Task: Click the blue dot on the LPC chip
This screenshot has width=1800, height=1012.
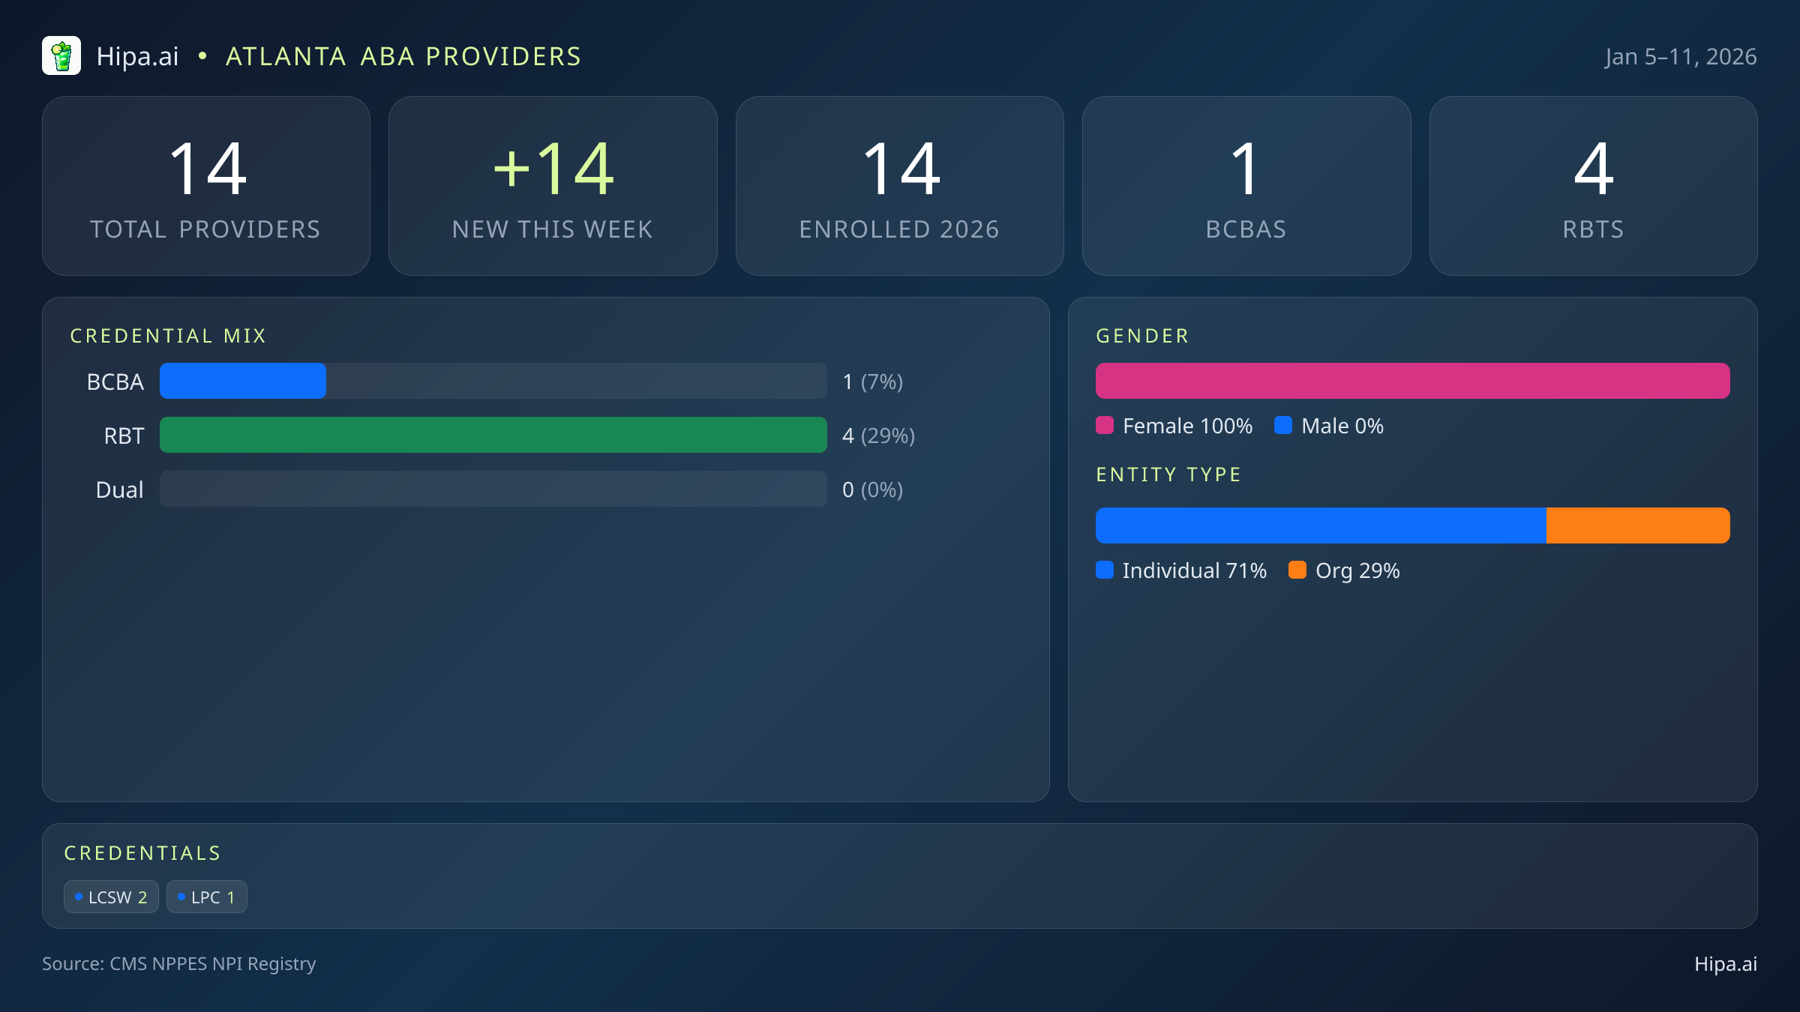Action: coord(181,896)
